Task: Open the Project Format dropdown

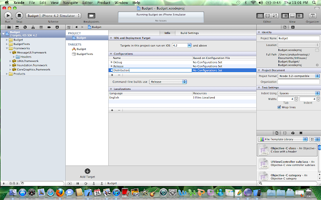Action: tap(298, 76)
